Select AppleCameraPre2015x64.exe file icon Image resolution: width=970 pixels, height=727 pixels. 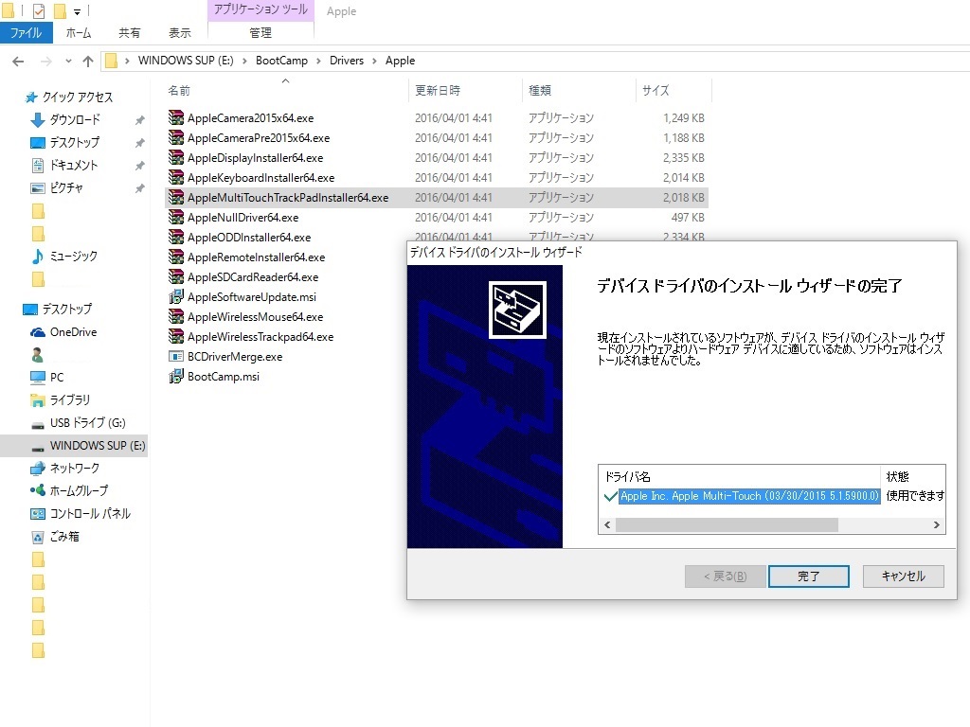coord(176,137)
